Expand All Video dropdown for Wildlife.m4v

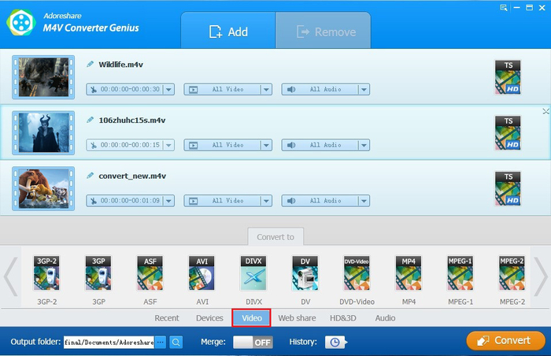[x=266, y=89]
